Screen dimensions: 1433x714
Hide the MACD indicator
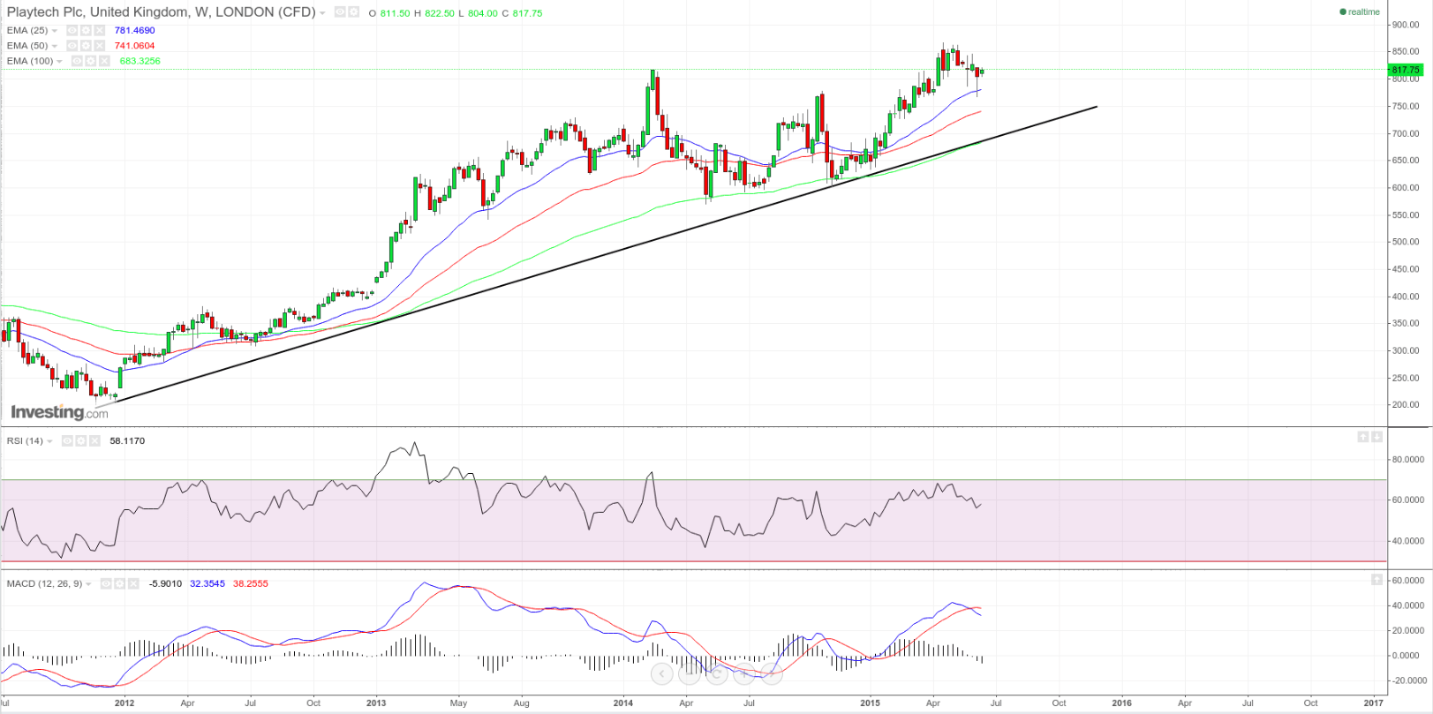click(x=106, y=583)
